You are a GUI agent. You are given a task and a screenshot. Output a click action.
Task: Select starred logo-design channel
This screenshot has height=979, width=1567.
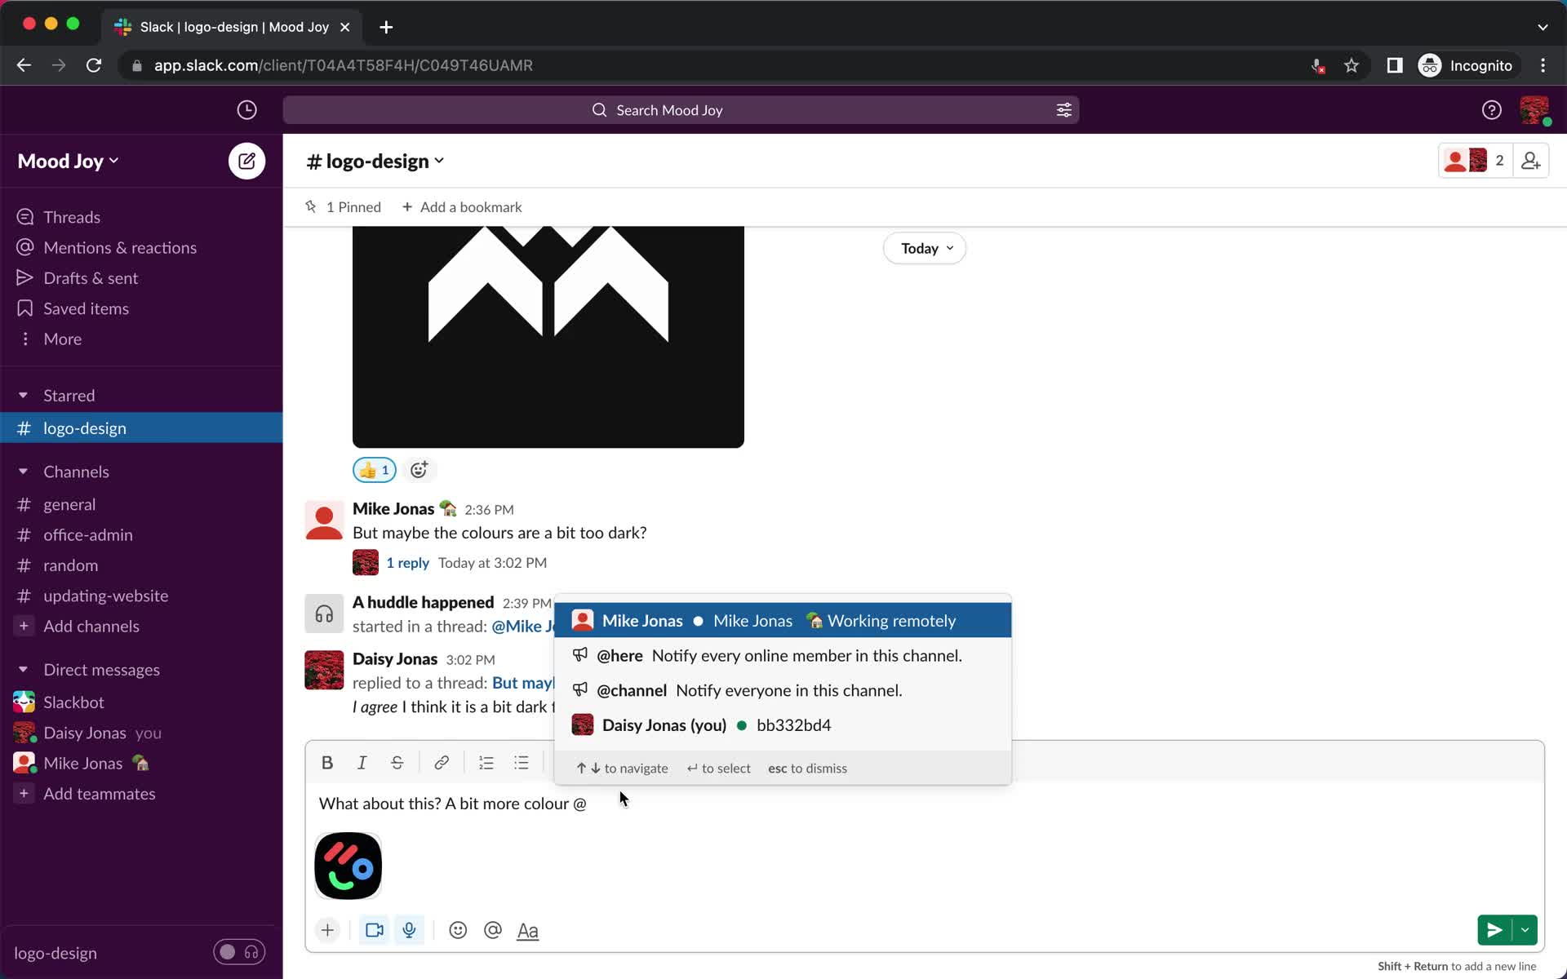coord(141,428)
